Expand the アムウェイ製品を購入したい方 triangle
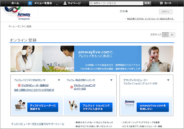This screenshot has height=129, width=184. [x=111, y=80]
